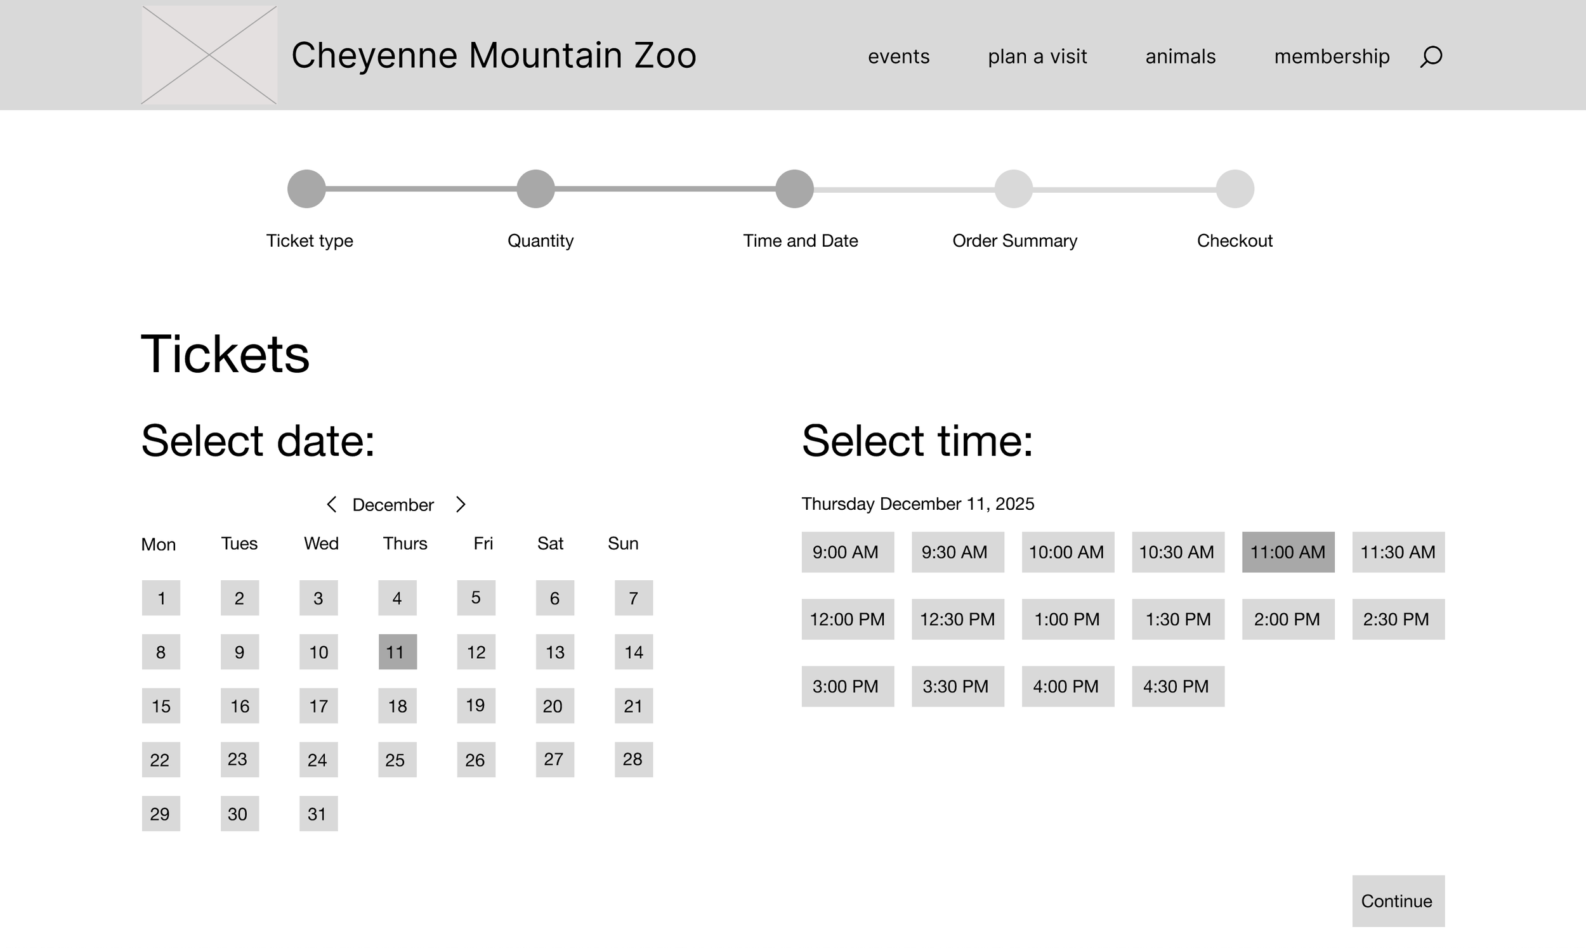This screenshot has height=948, width=1586.
Task: Open the events menu item
Action: 898,57
